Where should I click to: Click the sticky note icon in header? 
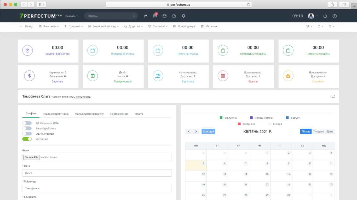174,16
